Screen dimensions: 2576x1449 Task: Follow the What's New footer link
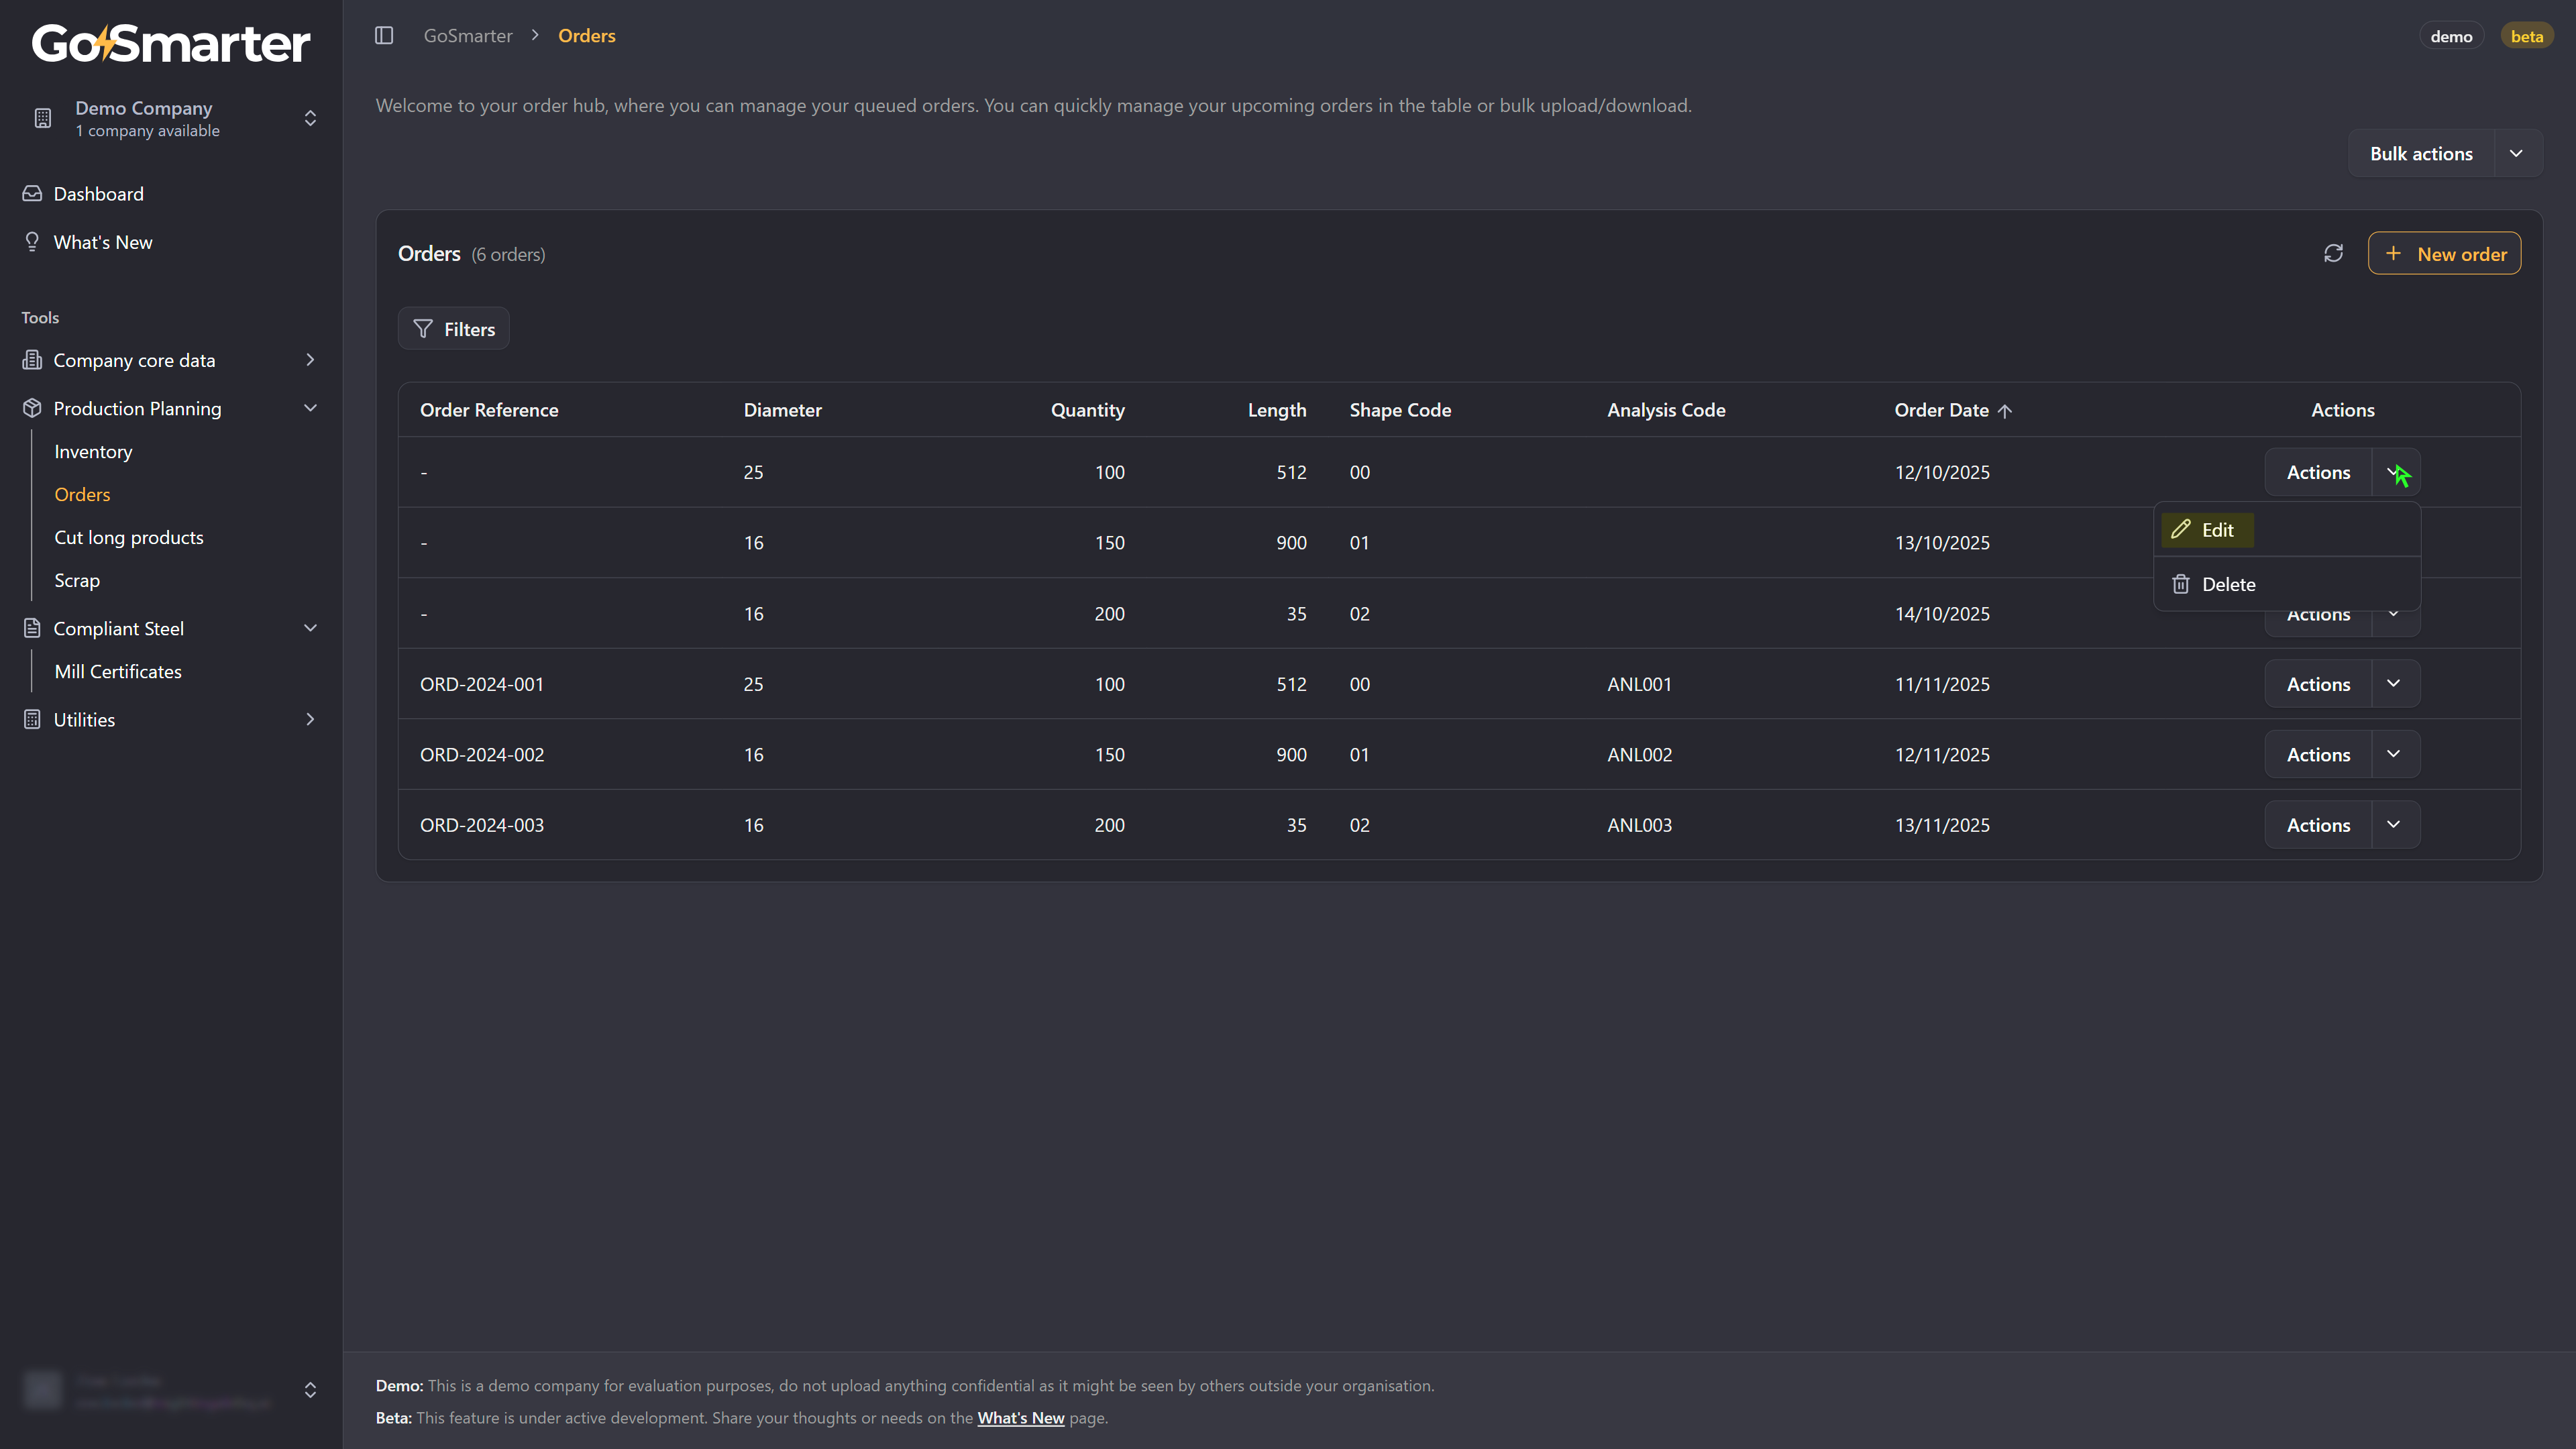pyautogui.click(x=1020, y=1418)
